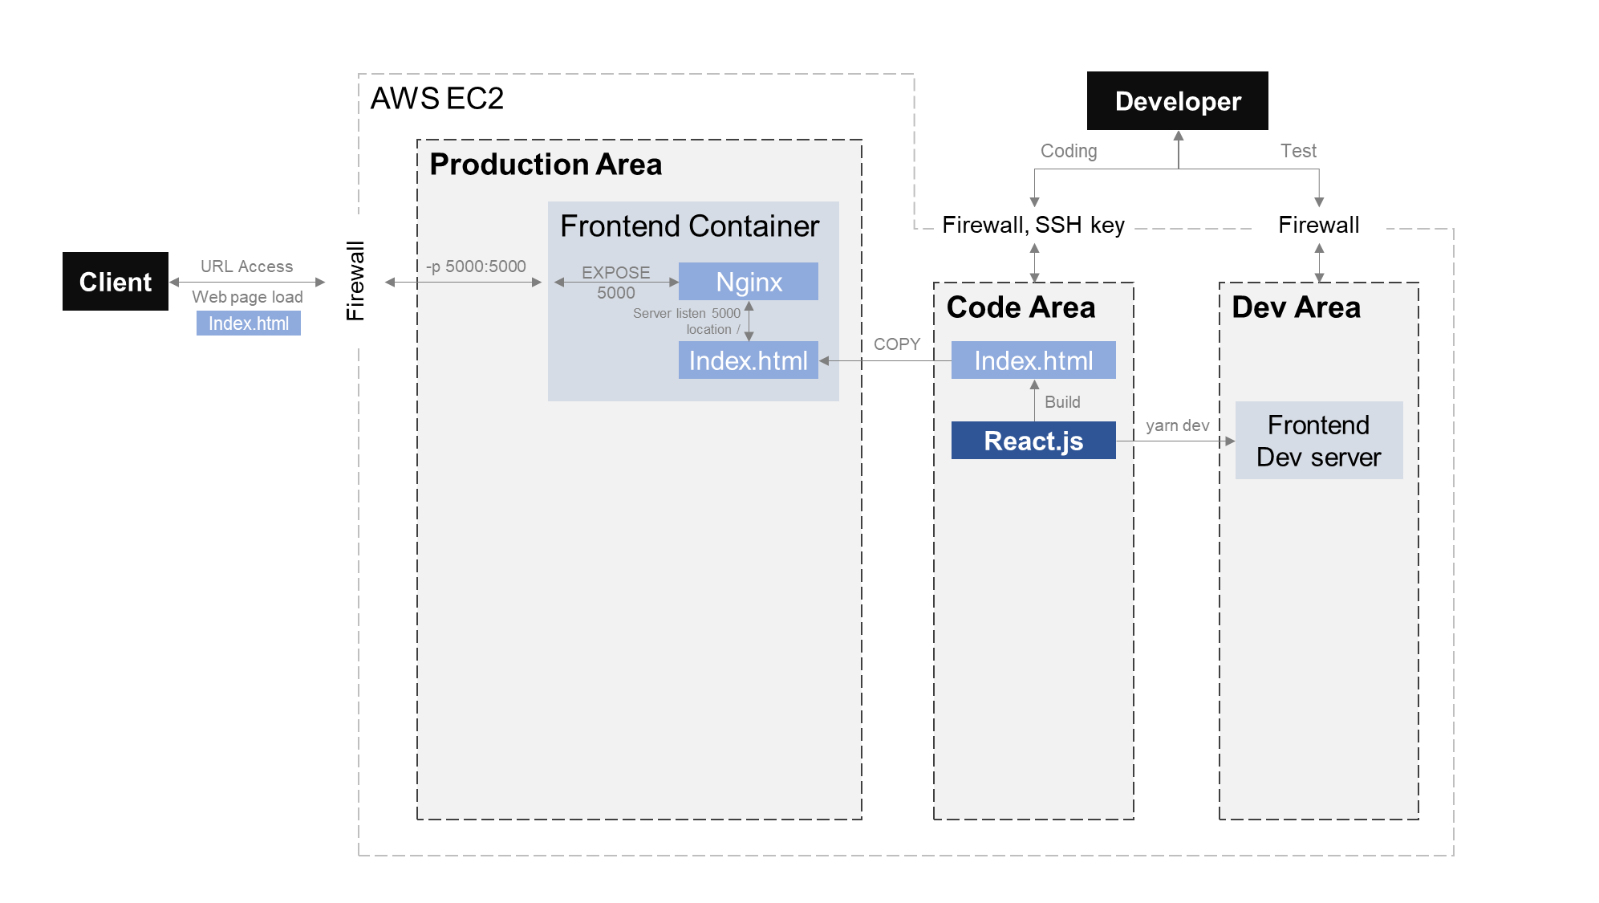Select the 'yarn dev' arrow label
This screenshot has height=903, width=1599.
pyautogui.click(x=1177, y=425)
